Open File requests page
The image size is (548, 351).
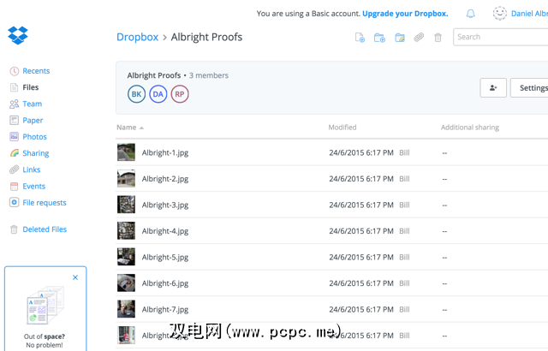(45, 203)
